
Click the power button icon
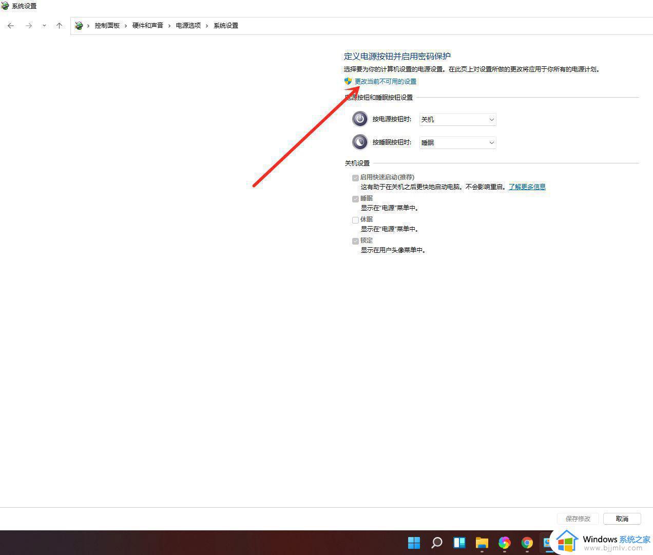coord(360,119)
